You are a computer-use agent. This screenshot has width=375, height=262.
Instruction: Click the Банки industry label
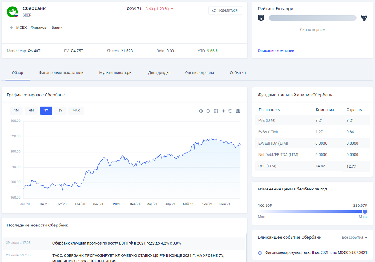(57, 27)
